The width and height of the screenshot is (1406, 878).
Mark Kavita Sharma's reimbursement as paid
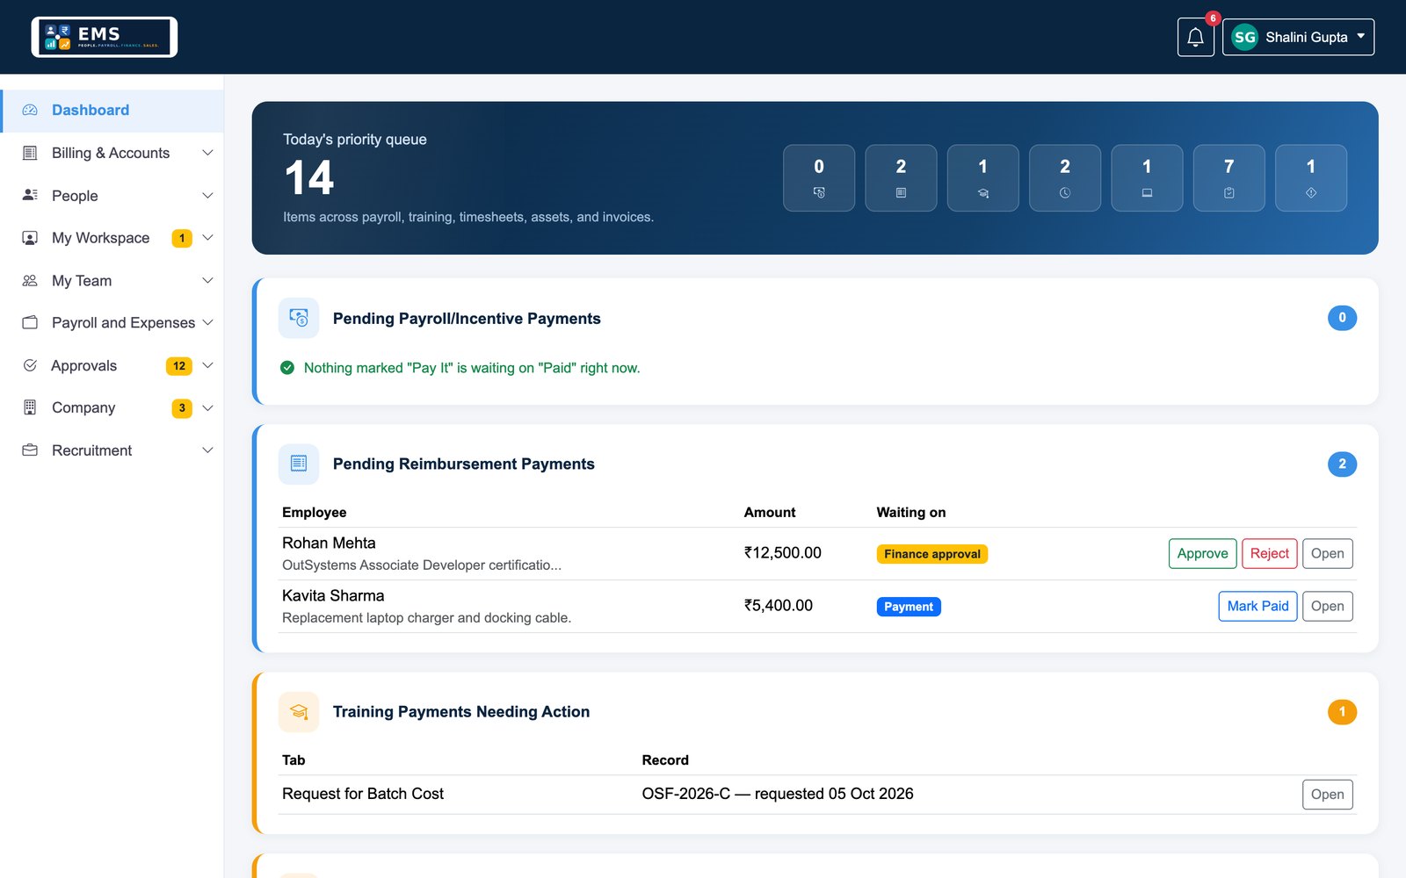point(1257,607)
